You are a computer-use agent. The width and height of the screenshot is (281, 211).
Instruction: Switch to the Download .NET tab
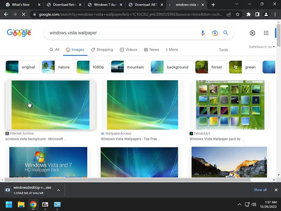click(146, 5)
